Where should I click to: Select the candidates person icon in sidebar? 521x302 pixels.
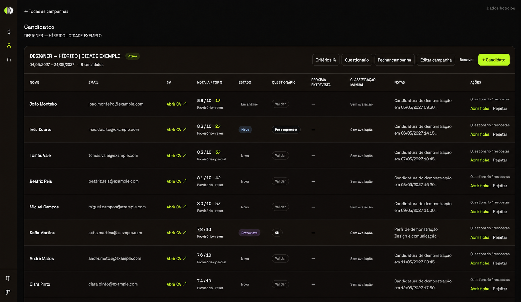[9, 45]
